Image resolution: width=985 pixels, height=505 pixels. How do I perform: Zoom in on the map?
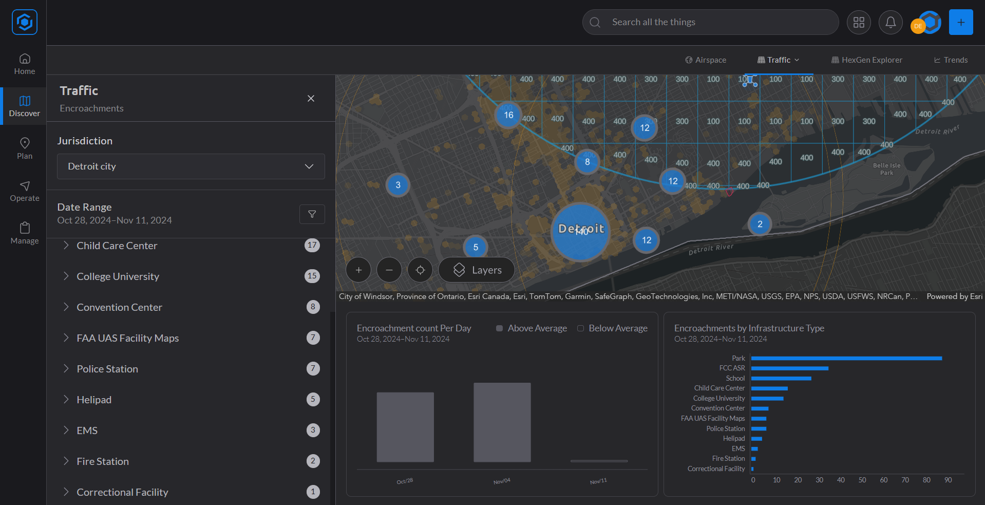[x=358, y=270]
